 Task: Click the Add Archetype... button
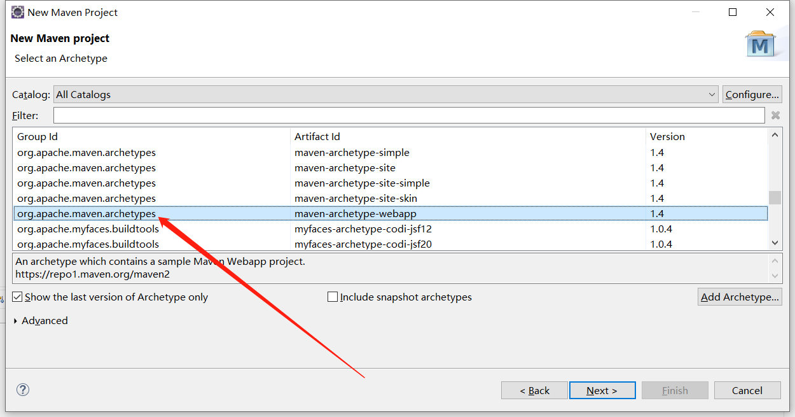pos(740,297)
